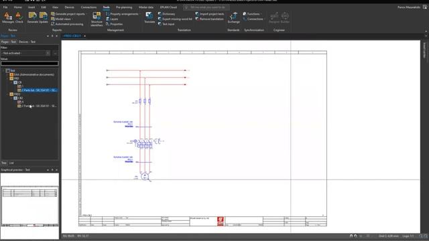Open the EPLAN Cloud ribbon tab
This screenshot has width=429, height=241.
pyautogui.click(x=168, y=7)
